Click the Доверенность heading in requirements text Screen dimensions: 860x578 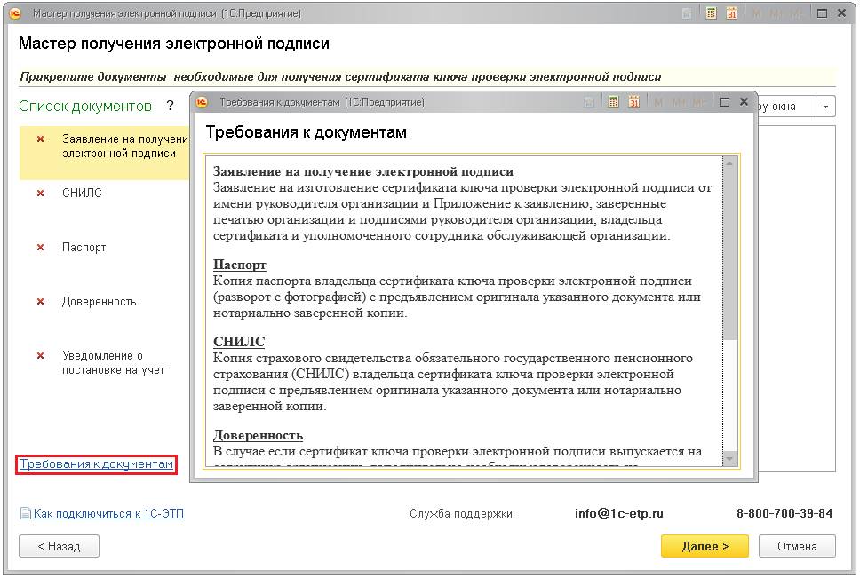(x=258, y=436)
